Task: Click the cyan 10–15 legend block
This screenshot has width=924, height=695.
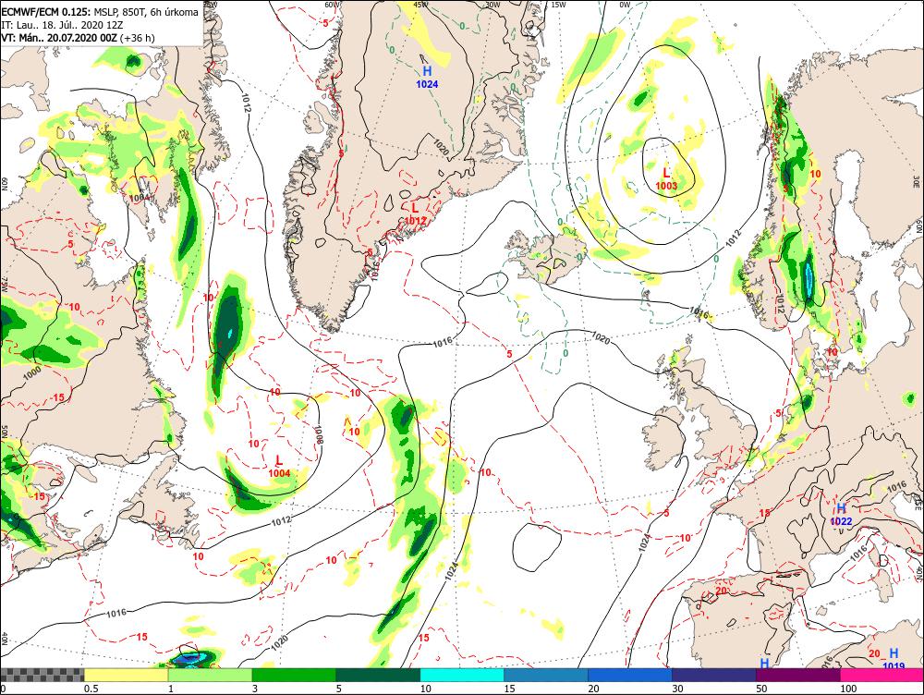Action: tap(462, 675)
